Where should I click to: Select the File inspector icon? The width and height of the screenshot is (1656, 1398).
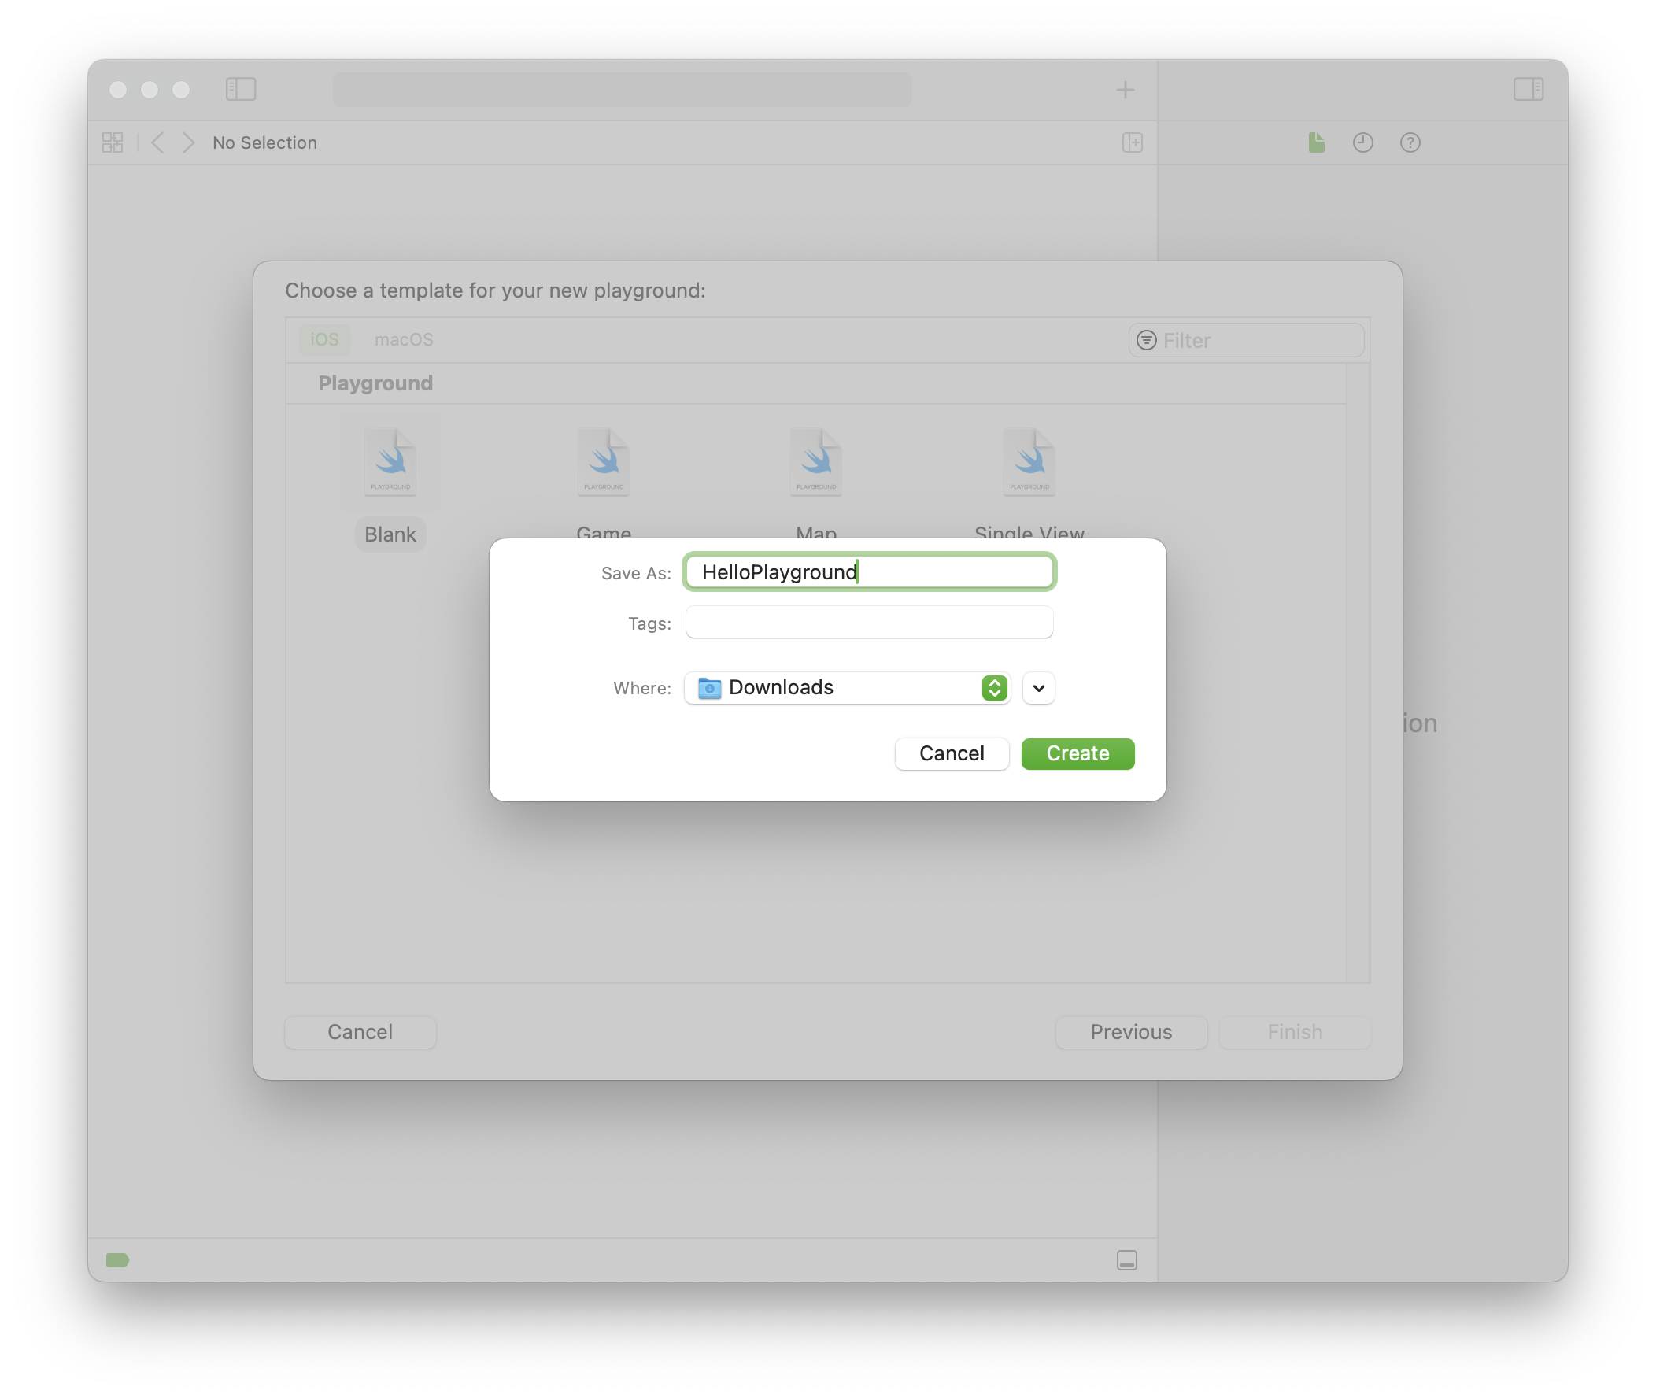1316,142
